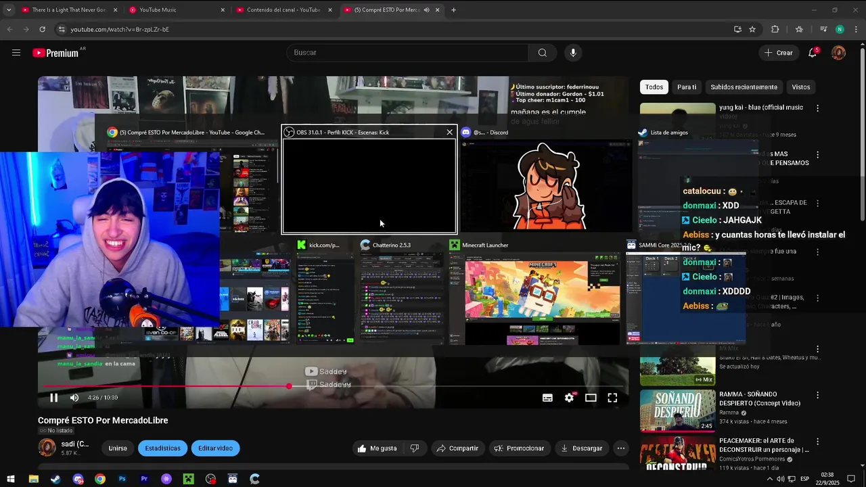Open the Windows Start menu
The width and height of the screenshot is (866, 487).
[11, 479]
